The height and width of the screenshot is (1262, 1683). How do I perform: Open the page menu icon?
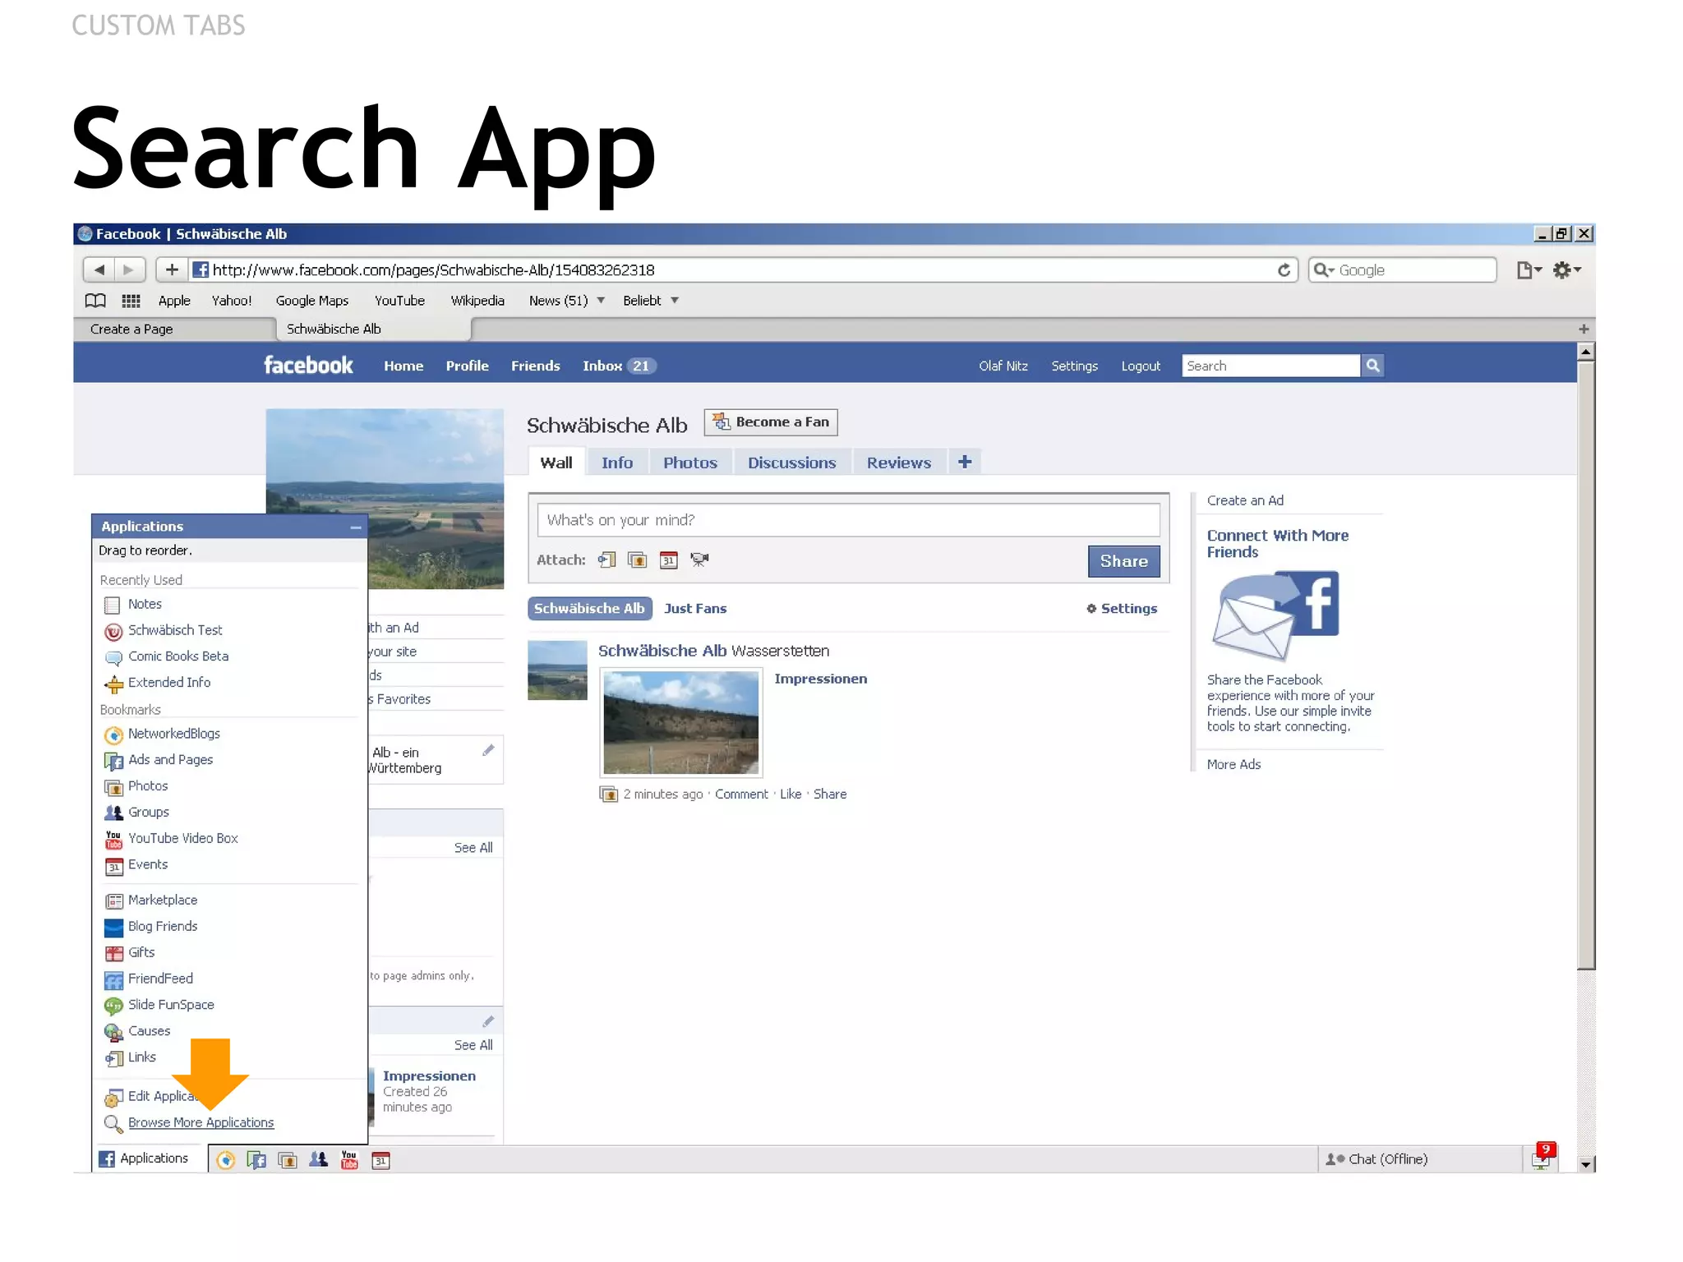click(1529, 270)
